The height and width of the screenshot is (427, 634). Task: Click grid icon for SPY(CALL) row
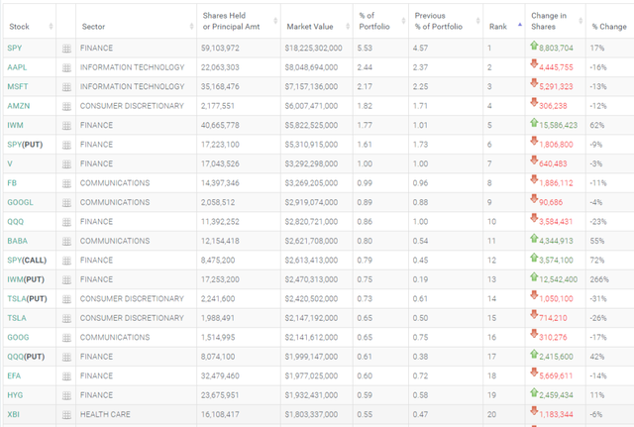pyautogui.click(x=66, y=261)
